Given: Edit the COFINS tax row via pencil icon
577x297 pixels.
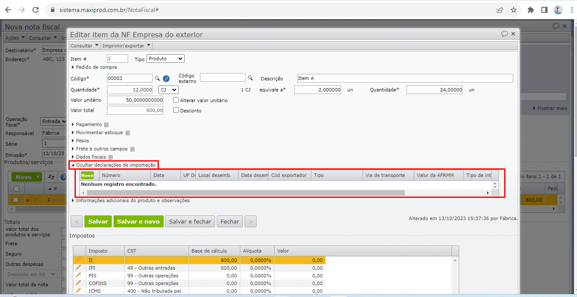Looking at the screenshot, I should (x=78, y=283).
